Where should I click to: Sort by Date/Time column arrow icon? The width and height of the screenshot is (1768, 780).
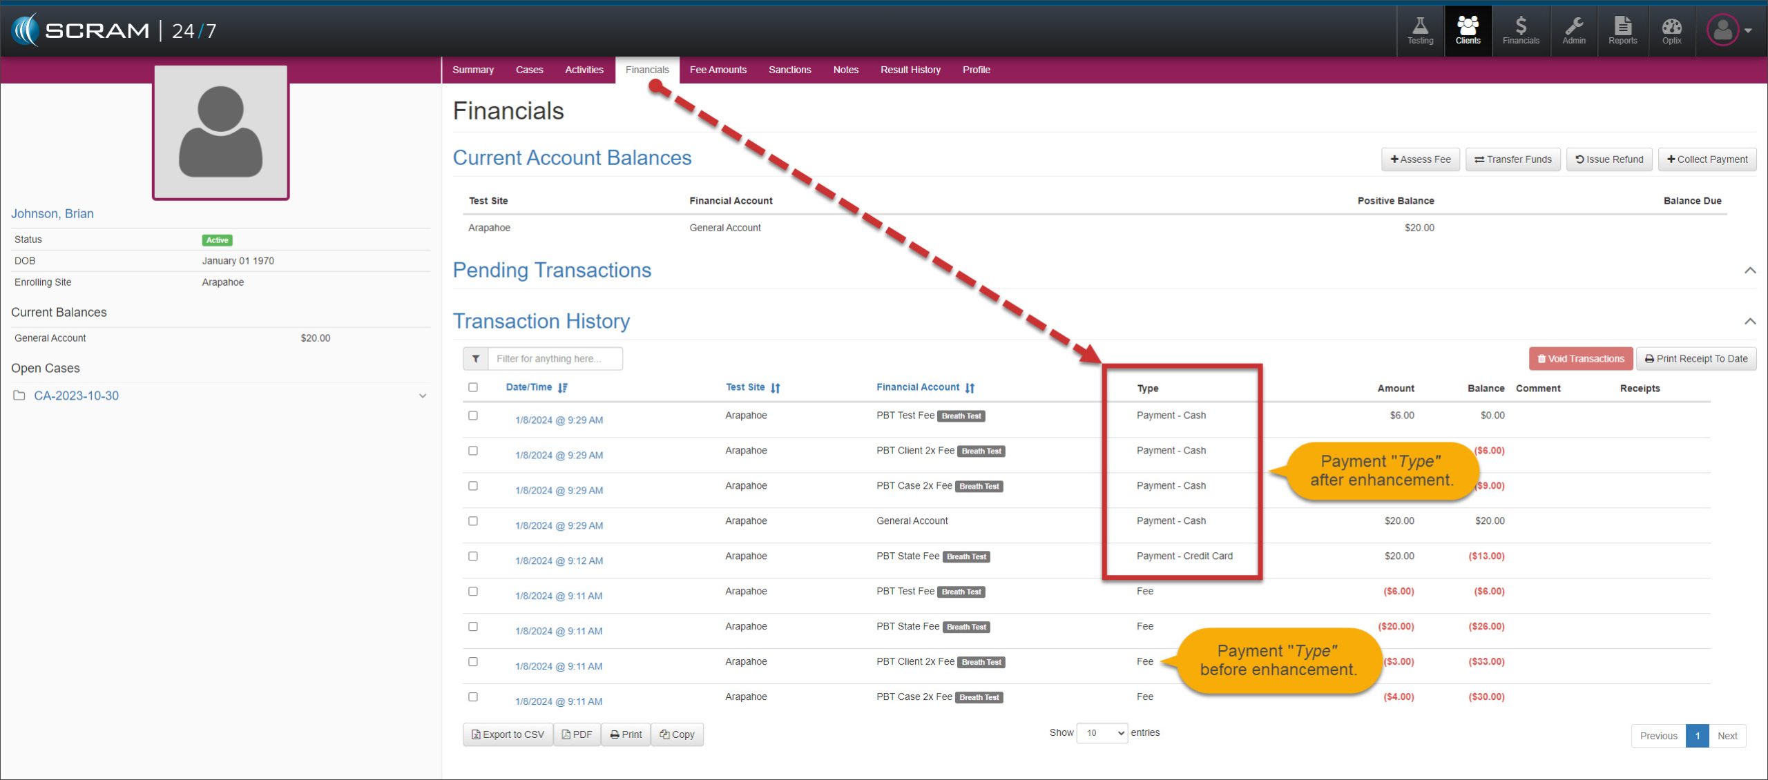coord(563,388)
